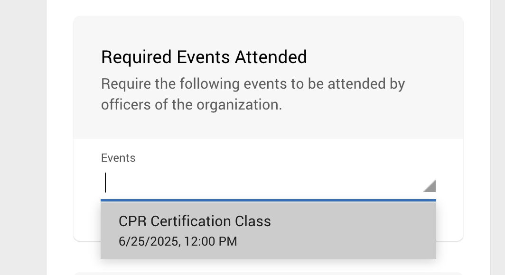Click the text cursor in Events combo box
The height and width of the screenshot is (275, 505).
(x=105, y=183)
